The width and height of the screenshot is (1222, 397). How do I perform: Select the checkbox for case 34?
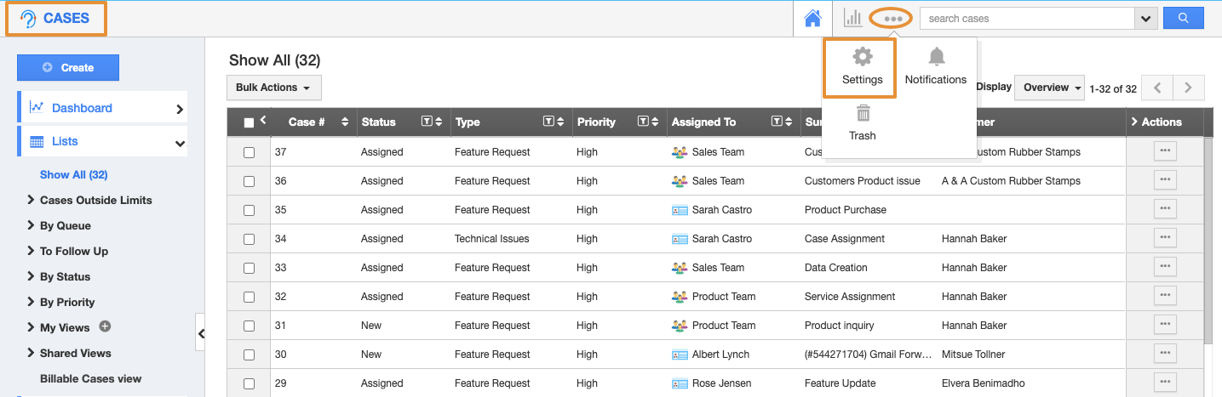pos(249,239)
